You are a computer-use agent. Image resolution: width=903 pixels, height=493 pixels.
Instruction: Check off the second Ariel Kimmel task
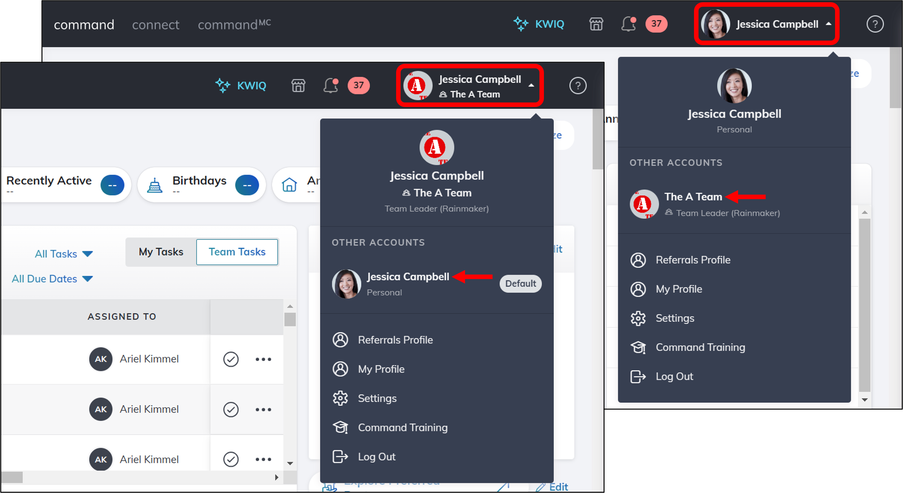[x=231, y=409]
